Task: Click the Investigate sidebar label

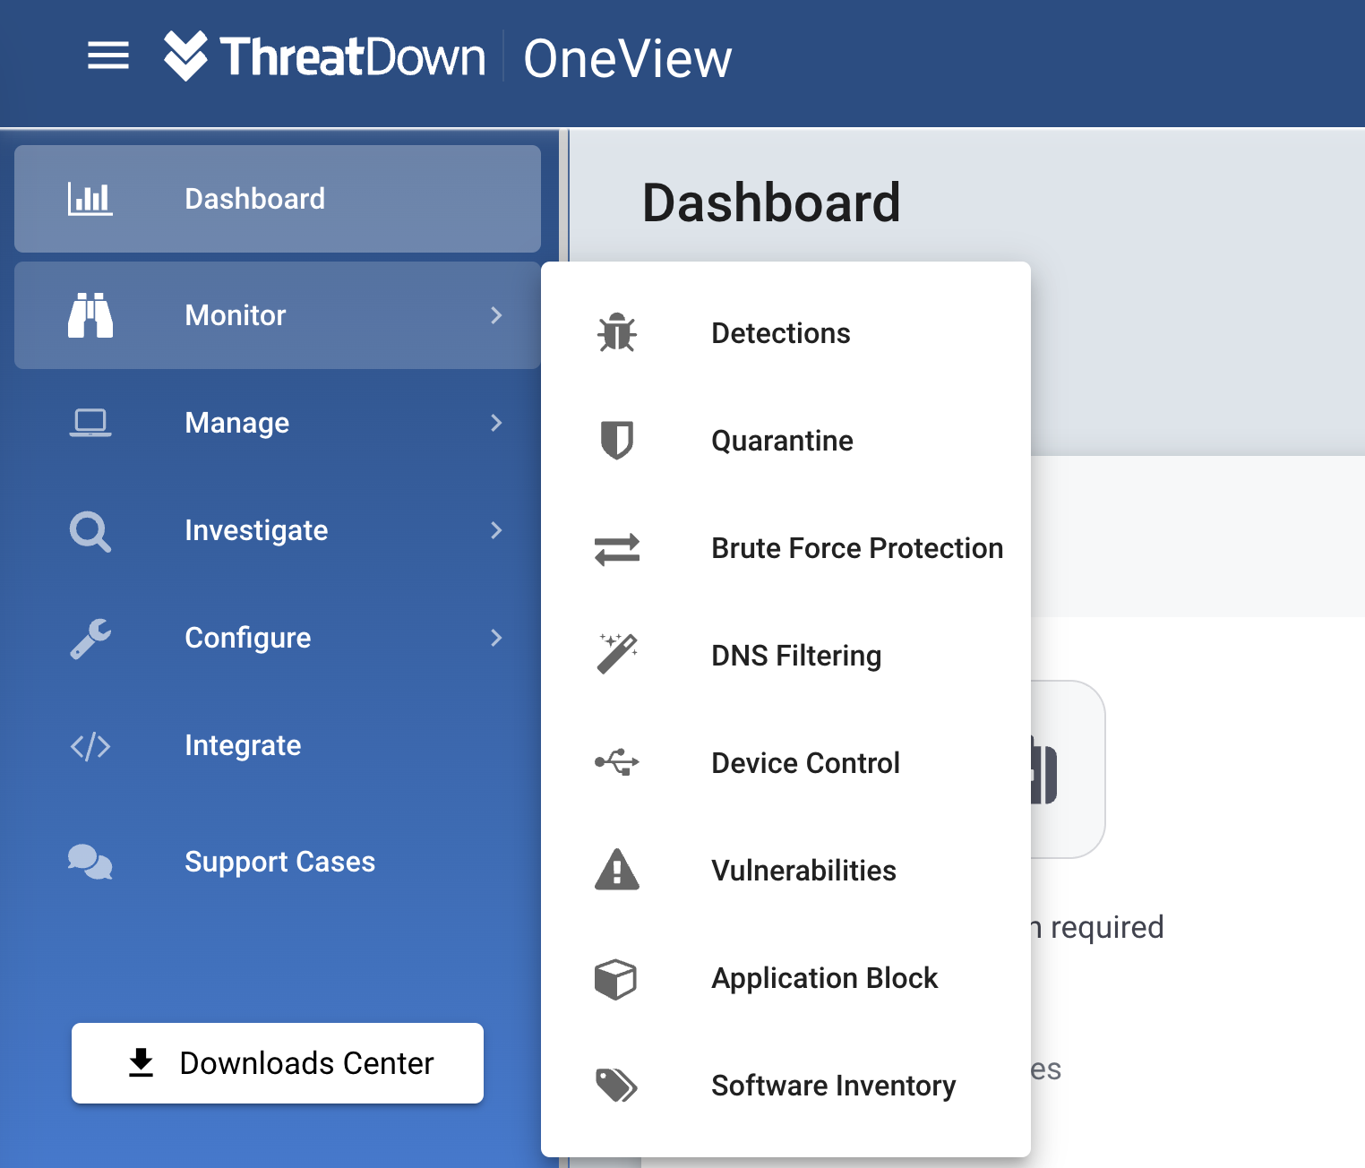Action: 256,530
